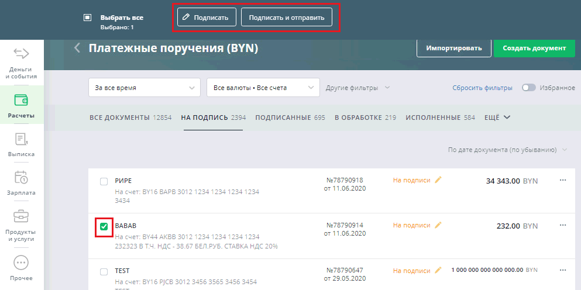Open more options menu for BABAB row
Image resolution: width=581 pixels, height=290 pixels.
563,225
